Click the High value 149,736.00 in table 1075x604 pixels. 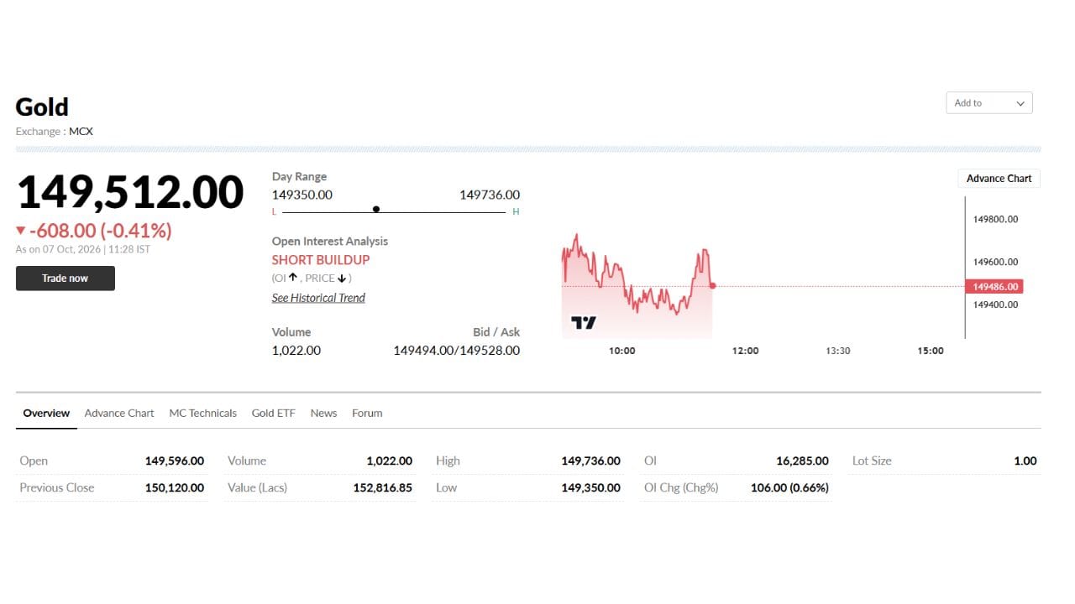click(591, 461)
